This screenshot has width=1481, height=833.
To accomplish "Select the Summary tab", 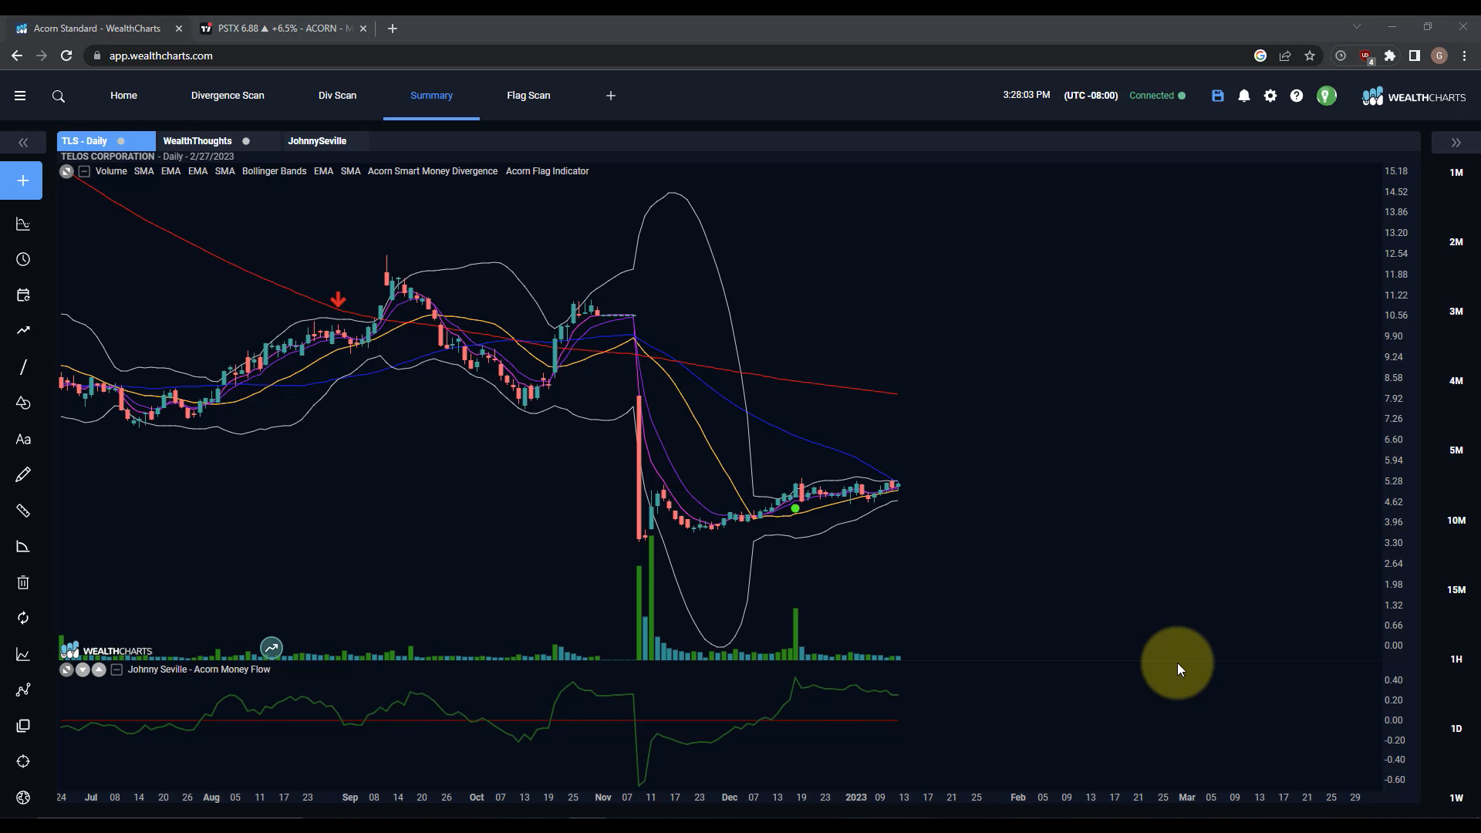I will [431, 96].
